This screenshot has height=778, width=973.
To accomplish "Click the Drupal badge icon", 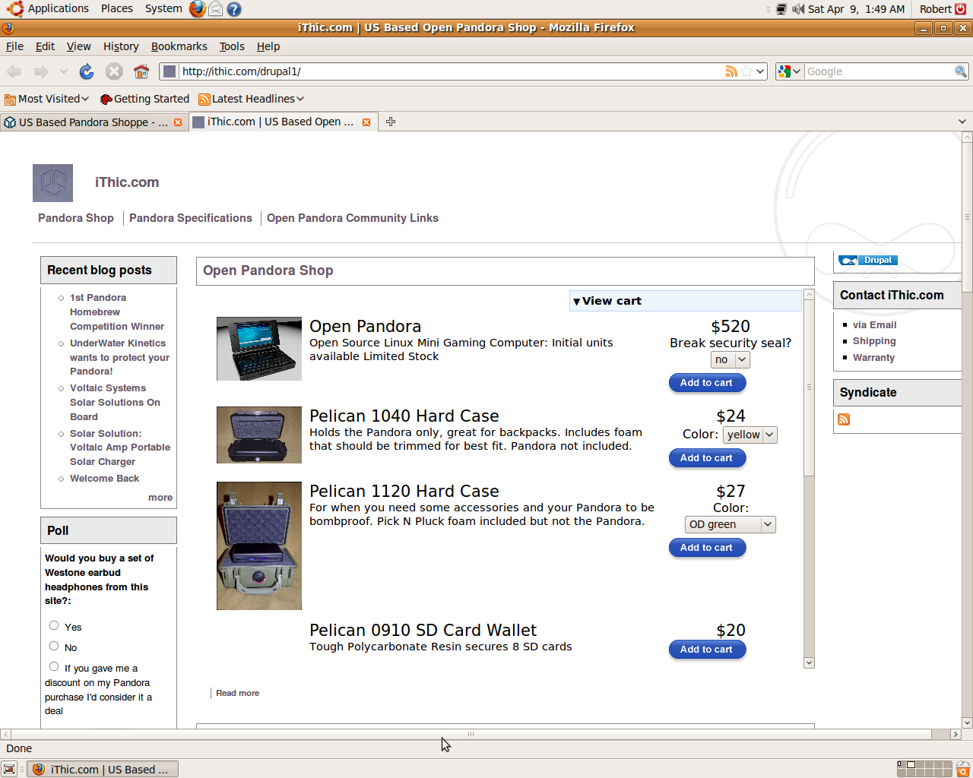I will coord(868,261).
